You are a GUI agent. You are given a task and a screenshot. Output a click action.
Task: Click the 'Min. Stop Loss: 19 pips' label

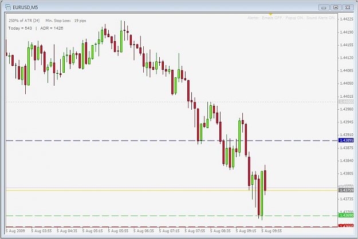[66, 21]
